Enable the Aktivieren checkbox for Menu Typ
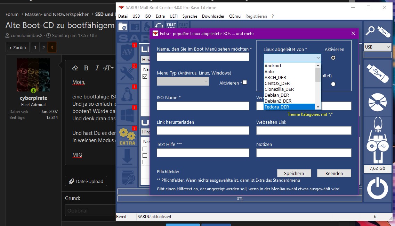This screenshot has height=226, width=395. [x=244, y=82]
